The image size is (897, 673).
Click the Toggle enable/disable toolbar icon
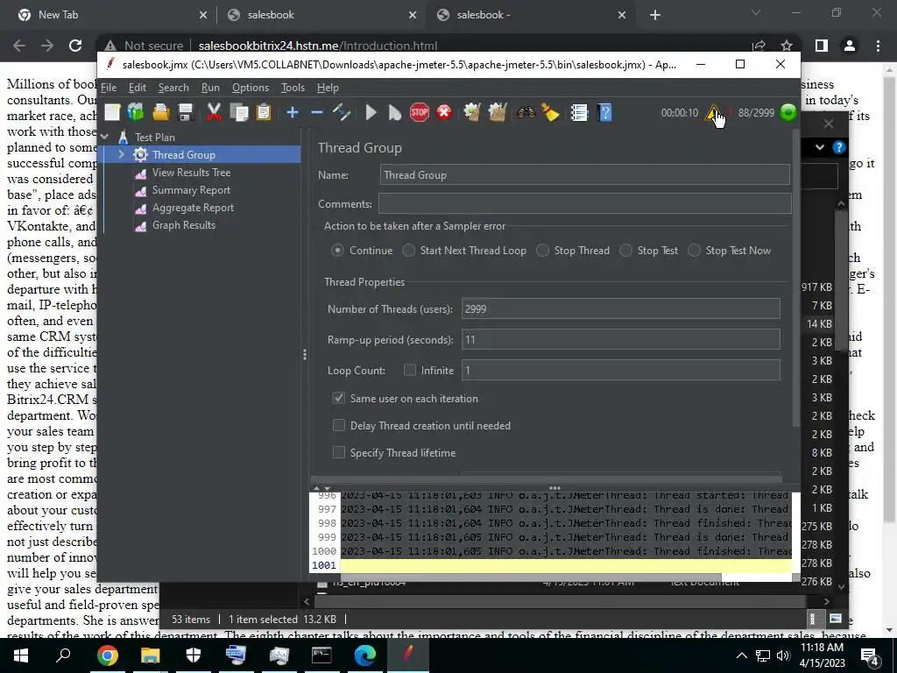[342, 112]
